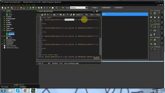Image resolution: width=165 pixels, height=93 pixels.
Task: Expand the Constants folder in the resource tree
Action: click(2, 44)
